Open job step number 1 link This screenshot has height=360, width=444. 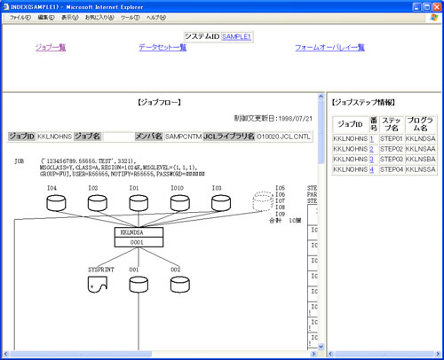(x=372, y=138)
